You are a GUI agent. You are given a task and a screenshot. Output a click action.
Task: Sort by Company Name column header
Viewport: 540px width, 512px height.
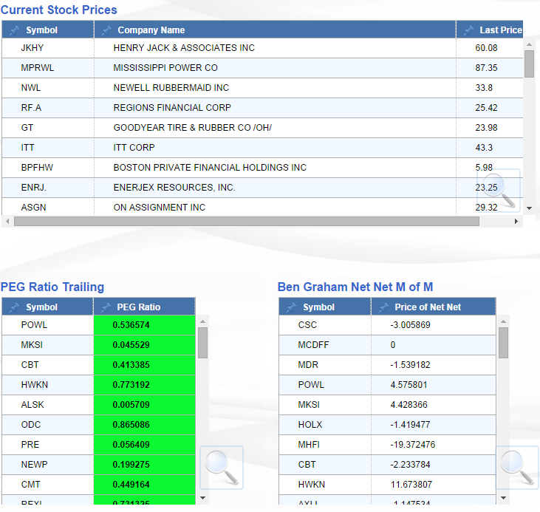click(151, 30)
